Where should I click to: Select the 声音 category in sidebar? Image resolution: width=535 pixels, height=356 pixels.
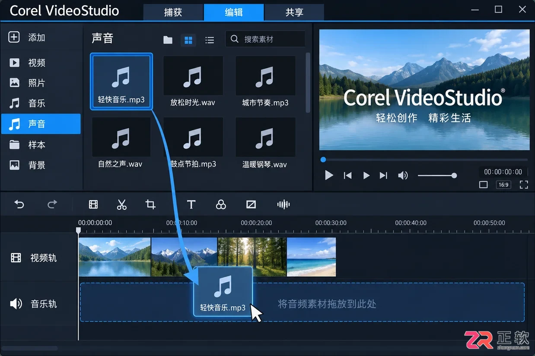point(41,124)
